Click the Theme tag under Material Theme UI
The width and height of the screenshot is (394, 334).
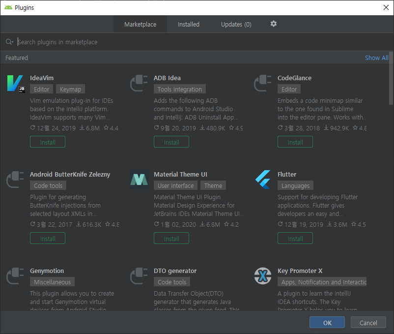coord(213,185)
